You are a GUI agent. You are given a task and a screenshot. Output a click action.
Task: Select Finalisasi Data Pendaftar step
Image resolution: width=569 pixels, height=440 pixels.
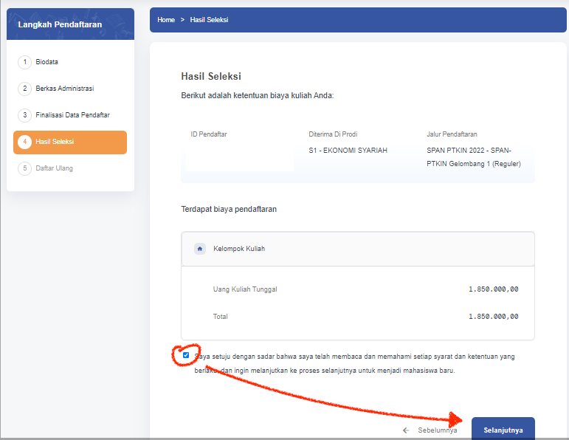point(72,115)
